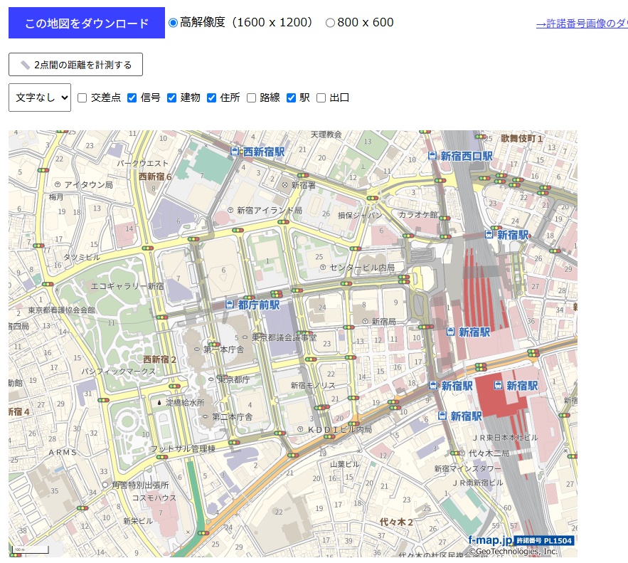Open the 文字なし dropdown
The width and height of the screenshot is (628, 563).
coord(40,98)
